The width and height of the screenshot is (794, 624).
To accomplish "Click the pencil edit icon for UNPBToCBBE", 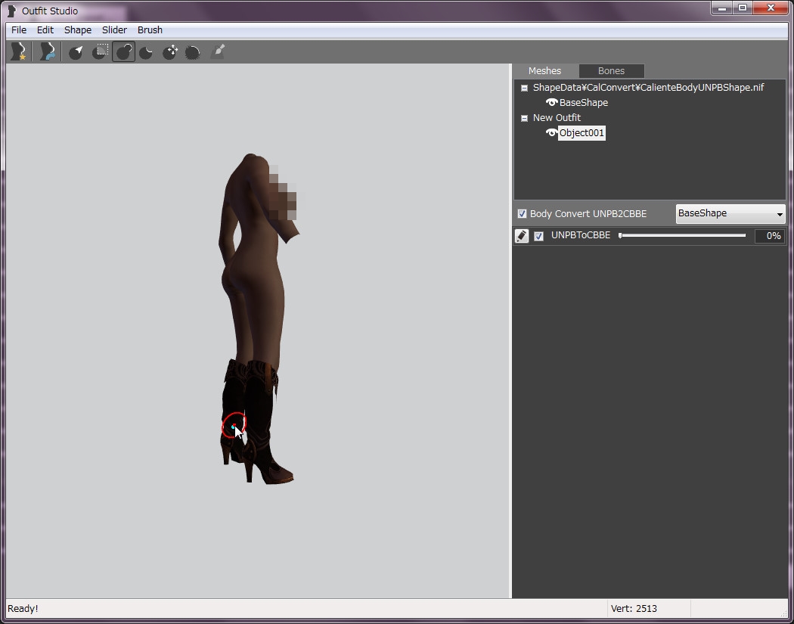I will [522, 236].
